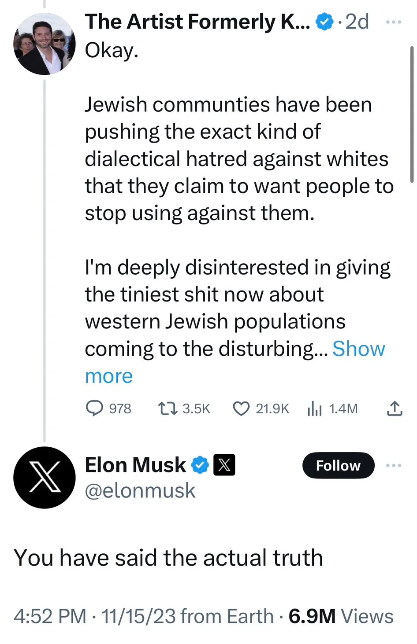Follow Elon Musk
The width and height of the screenshot is (417, 644).
[x=338, y=465]
